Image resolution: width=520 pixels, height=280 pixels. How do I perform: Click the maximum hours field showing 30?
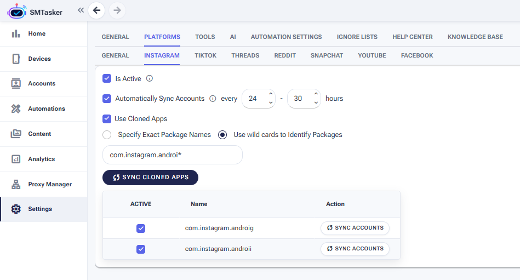tap(304, 99)
